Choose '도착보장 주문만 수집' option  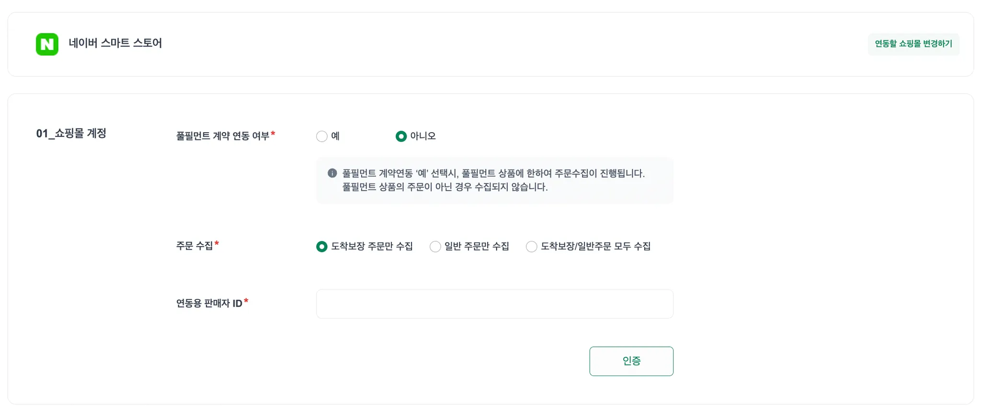click(322, 247)
